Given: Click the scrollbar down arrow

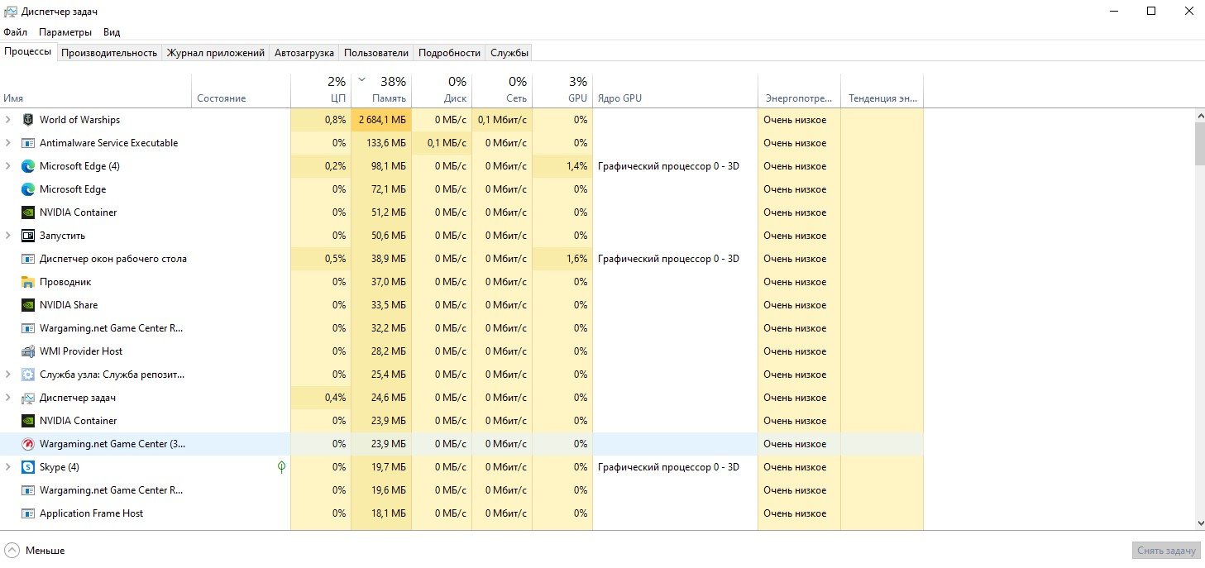Looking at the screenshot, I should [1200, 523].
